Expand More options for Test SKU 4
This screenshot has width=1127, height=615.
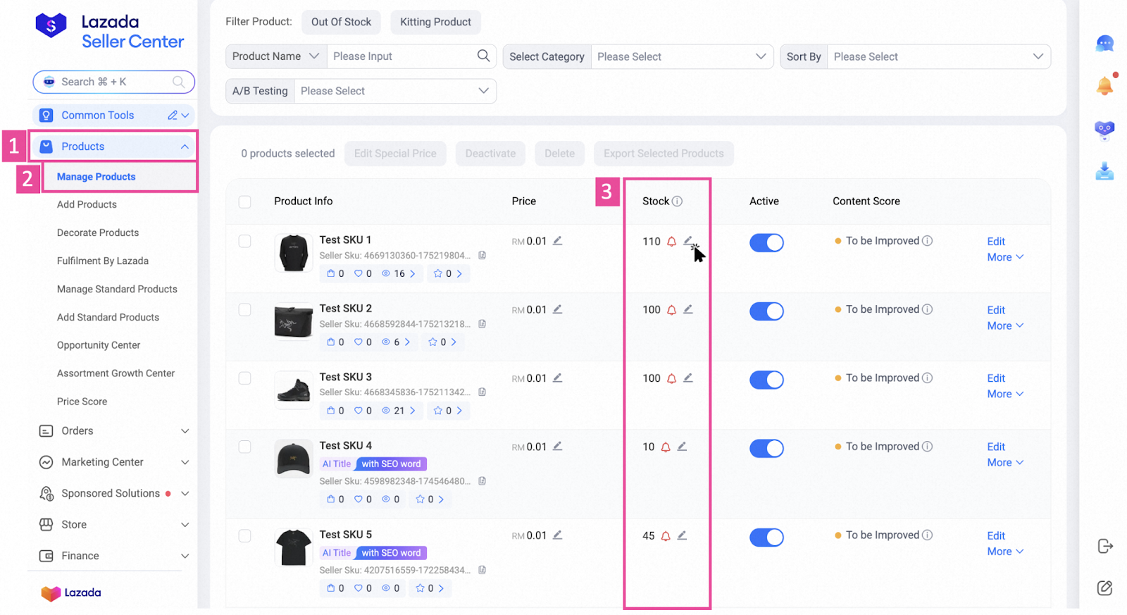click(1005, 462)
